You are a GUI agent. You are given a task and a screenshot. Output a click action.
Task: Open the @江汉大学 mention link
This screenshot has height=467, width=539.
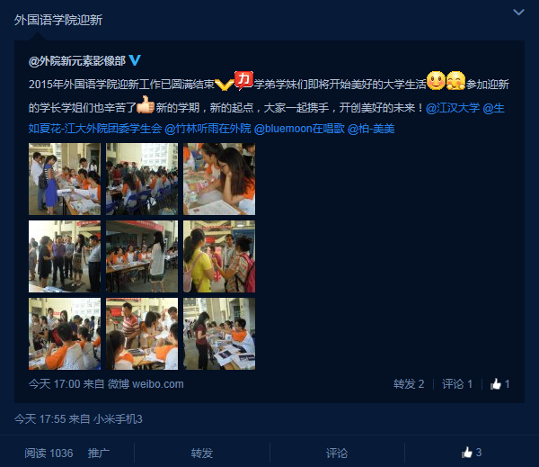pos(453,108)
